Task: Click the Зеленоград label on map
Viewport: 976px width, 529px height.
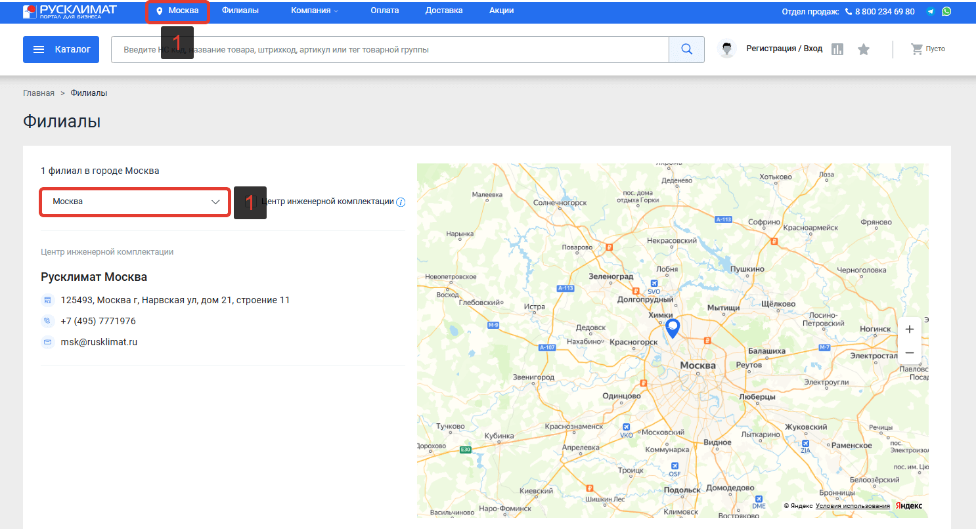Action: 611,276
